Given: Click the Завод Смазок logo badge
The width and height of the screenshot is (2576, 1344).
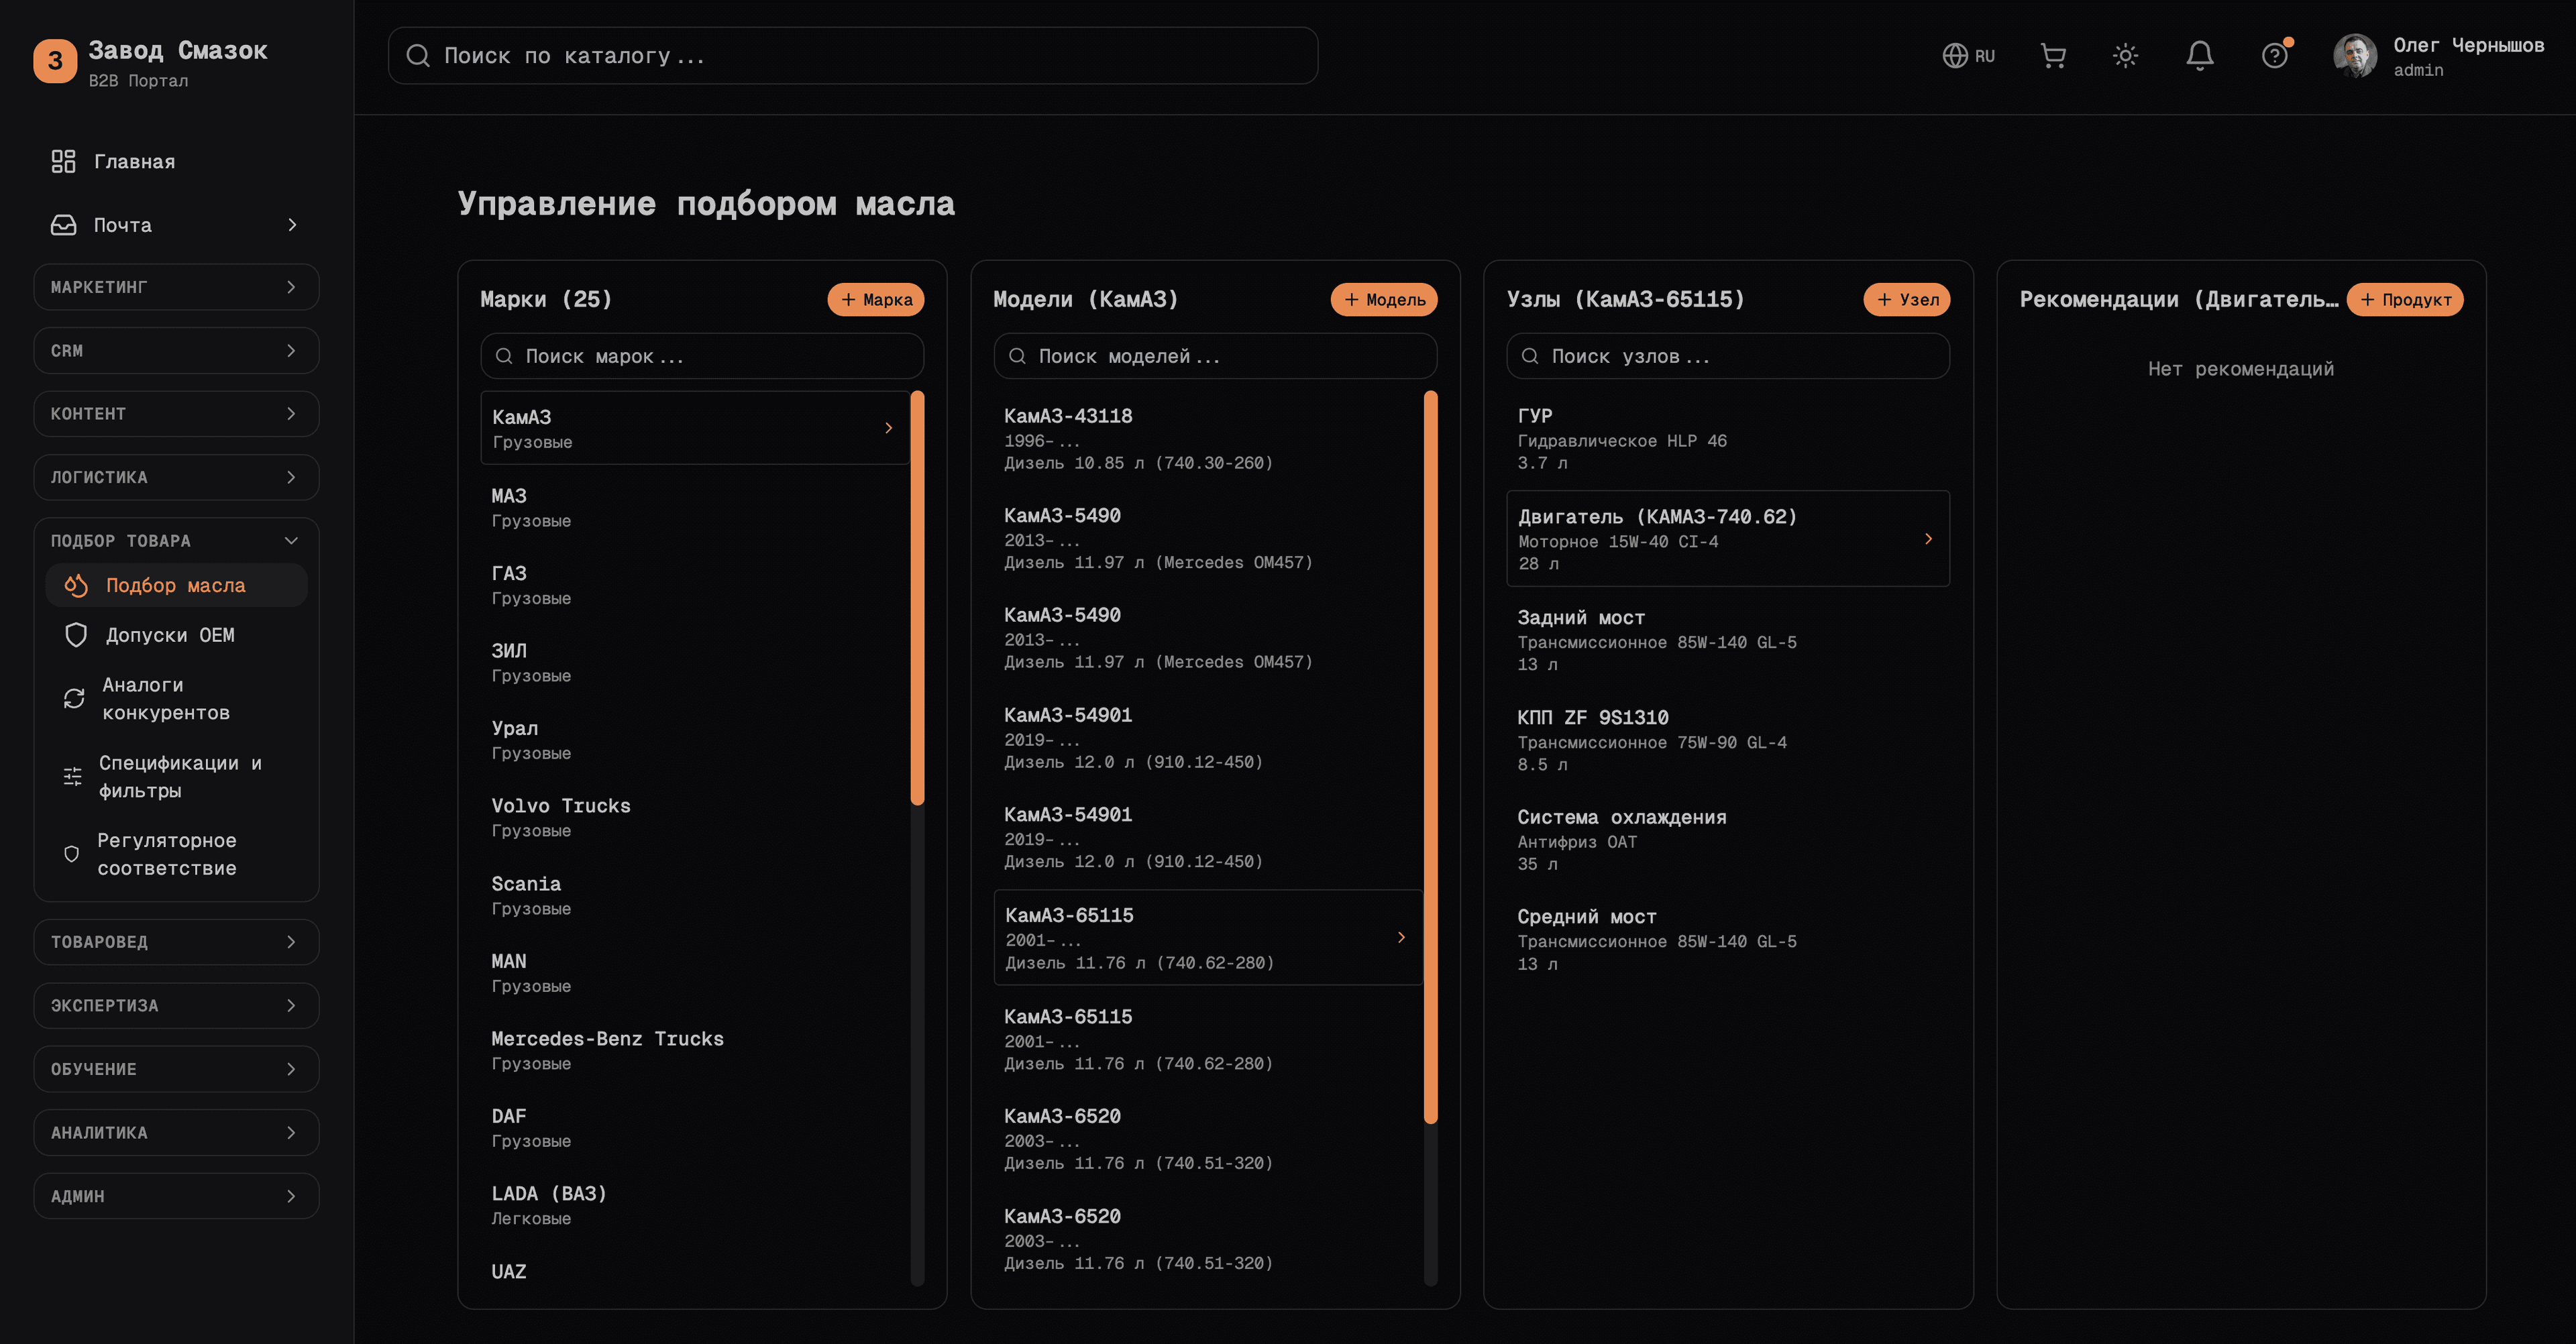Looking at the screenshot, I should tap(55, 61).
